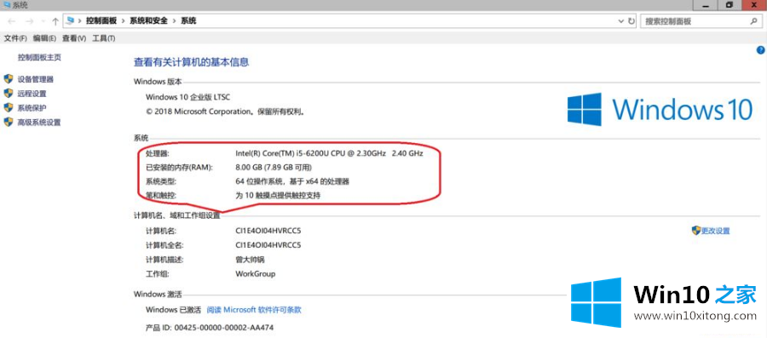Image resolution: width=767 pixels, height=338 pixels.
Task: Go to 控制面板主页 link
Action: pos(39,57)
